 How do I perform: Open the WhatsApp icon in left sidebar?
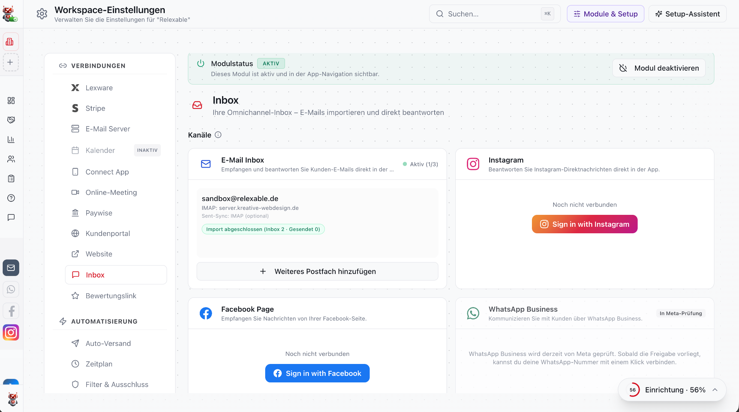(x=11, y=289)
